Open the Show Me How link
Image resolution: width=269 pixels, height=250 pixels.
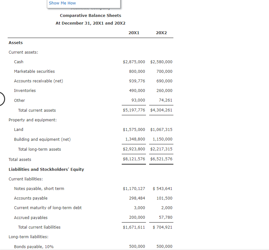pyautogui.click(x=62, y=3)
